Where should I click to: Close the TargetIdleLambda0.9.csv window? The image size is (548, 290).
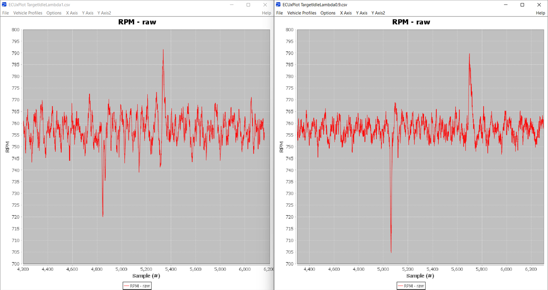[539, 5]
